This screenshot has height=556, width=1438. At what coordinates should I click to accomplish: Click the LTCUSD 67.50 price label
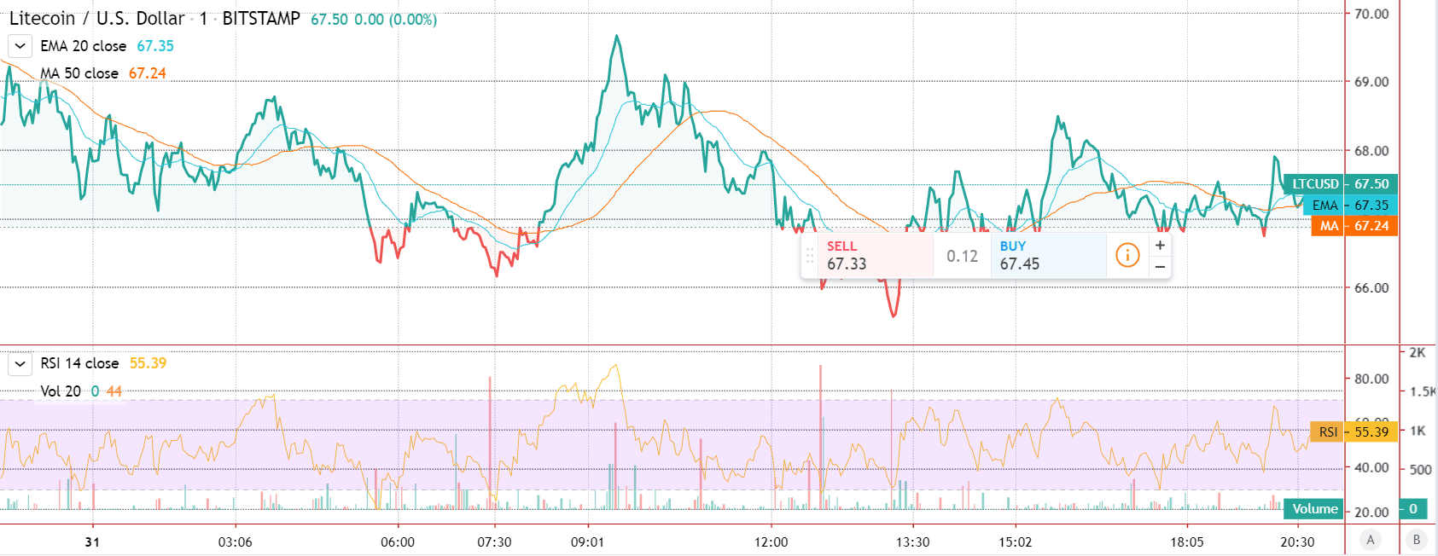1340,184
